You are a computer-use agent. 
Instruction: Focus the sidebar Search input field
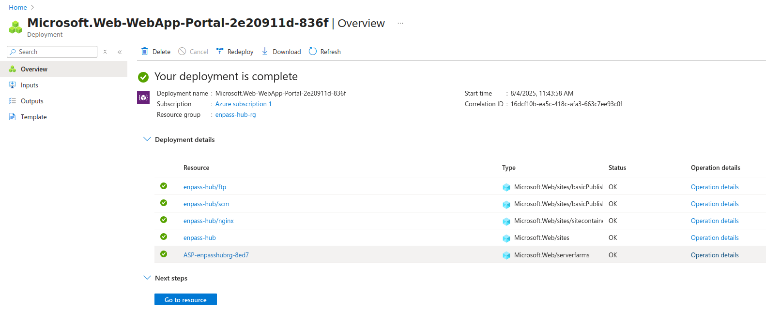click(x=52, y=52)
